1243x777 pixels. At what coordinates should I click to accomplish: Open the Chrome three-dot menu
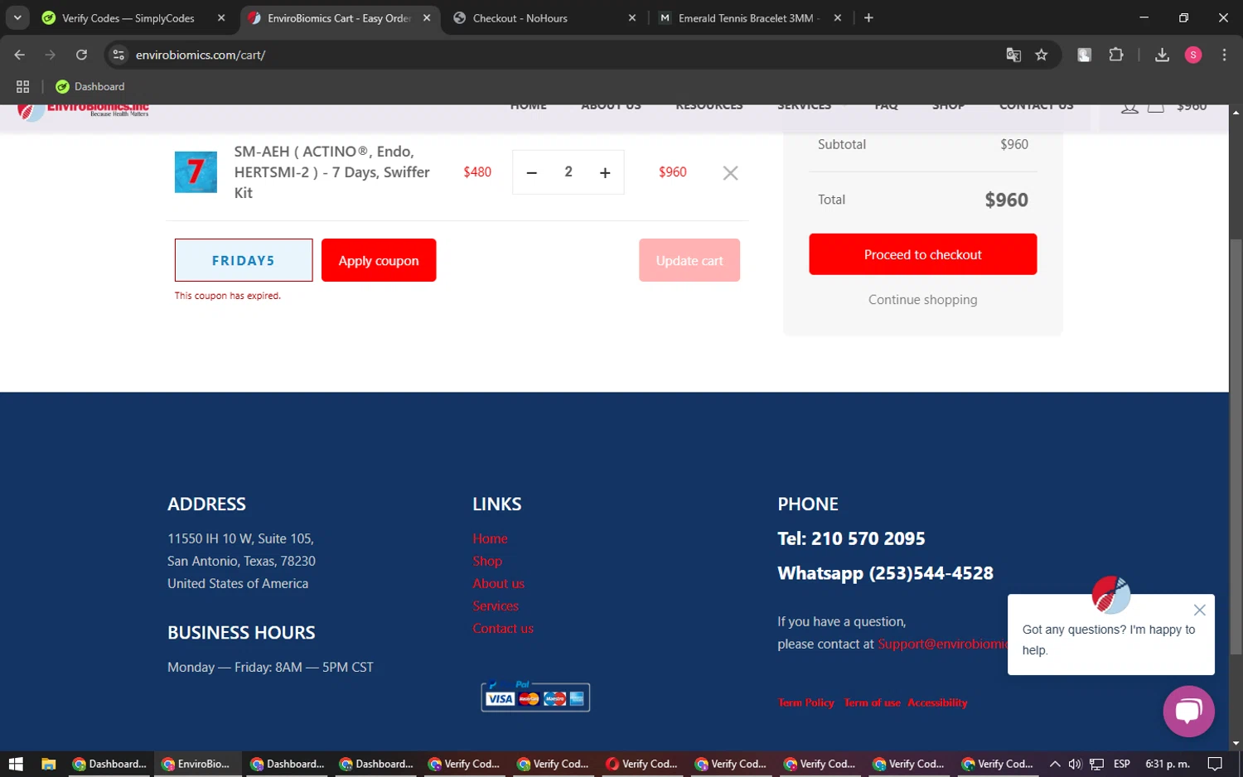pyautogui.click(x=1224, y=55)
